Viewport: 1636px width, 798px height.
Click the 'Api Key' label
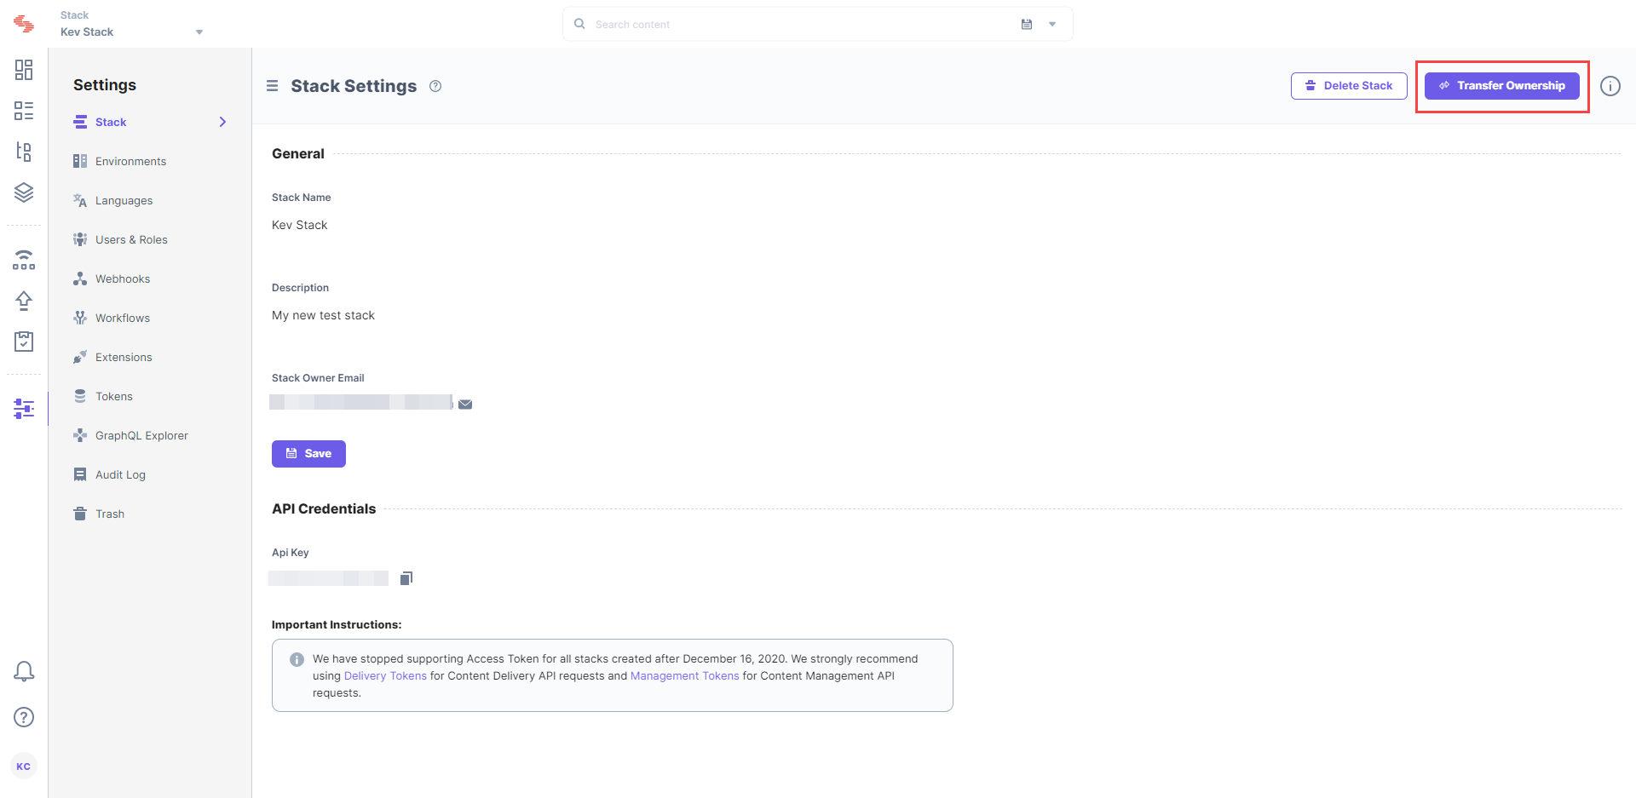pos(291,553)
